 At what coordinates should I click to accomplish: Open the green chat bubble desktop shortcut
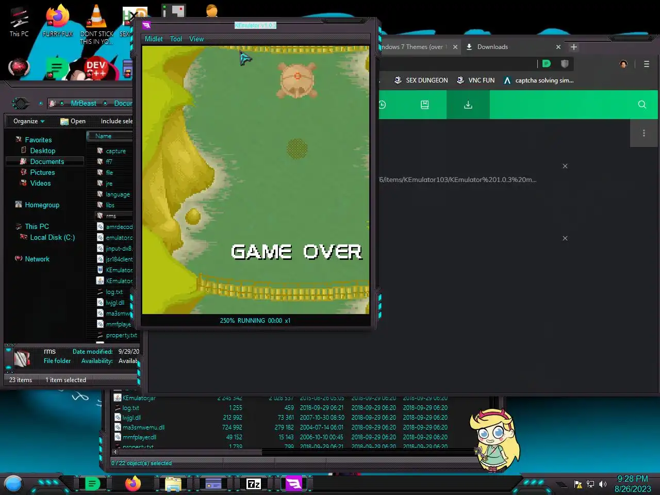pyautogui.click(x=57, y=68)
